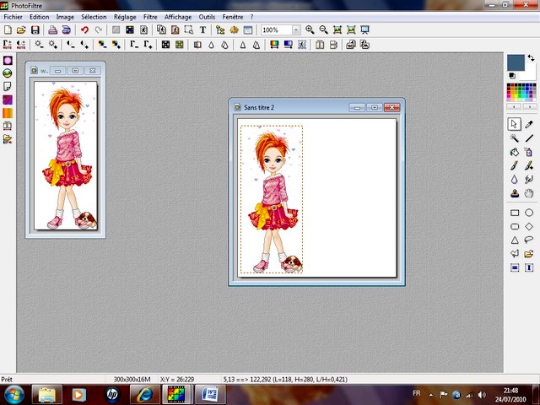Open the Edition menu
Viewport: 540px width, 405px height.
pyautogui.click(x=40, y=17)
